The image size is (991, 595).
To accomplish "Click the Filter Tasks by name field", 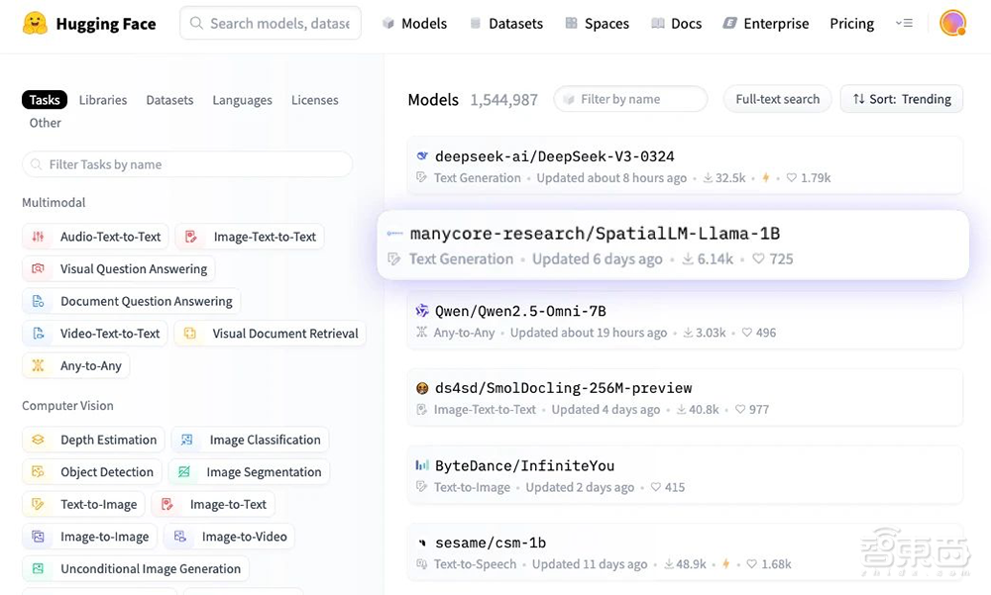I will [187, 164].
